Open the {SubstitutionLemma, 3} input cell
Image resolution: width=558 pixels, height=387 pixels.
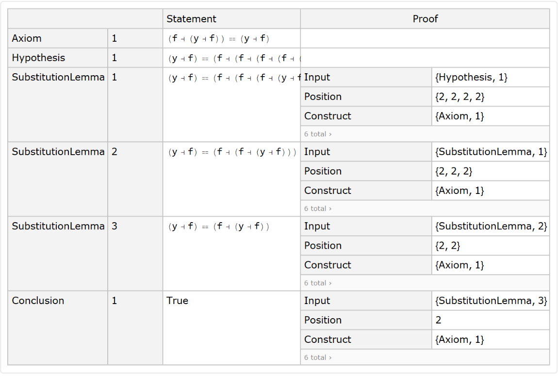[491, 301]
